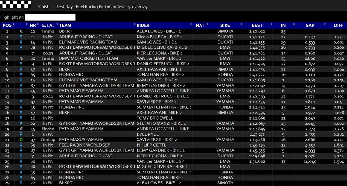Sort by E.T.A. column header

(48, 25)
